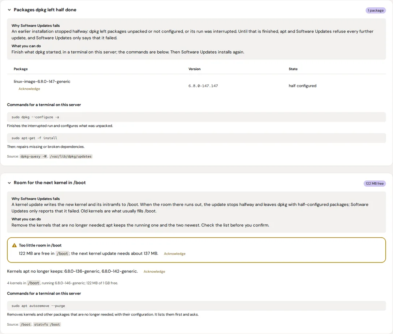
Task: Click the 1 package badge
Action: point(376,10)
